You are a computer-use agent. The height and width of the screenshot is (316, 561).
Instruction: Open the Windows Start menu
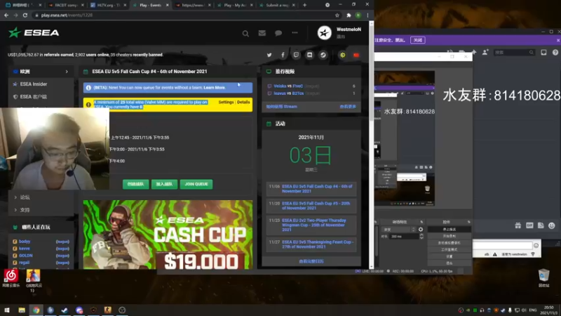tap(7, 310)
